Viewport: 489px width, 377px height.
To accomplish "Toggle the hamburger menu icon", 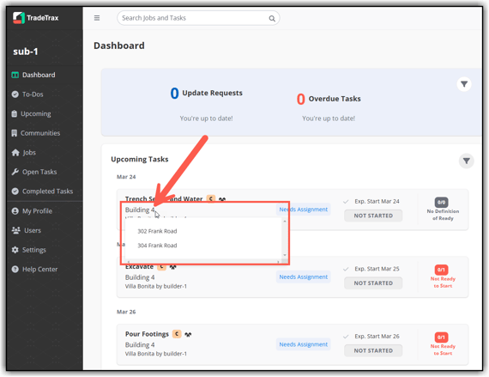I will [x=97, y=18].
